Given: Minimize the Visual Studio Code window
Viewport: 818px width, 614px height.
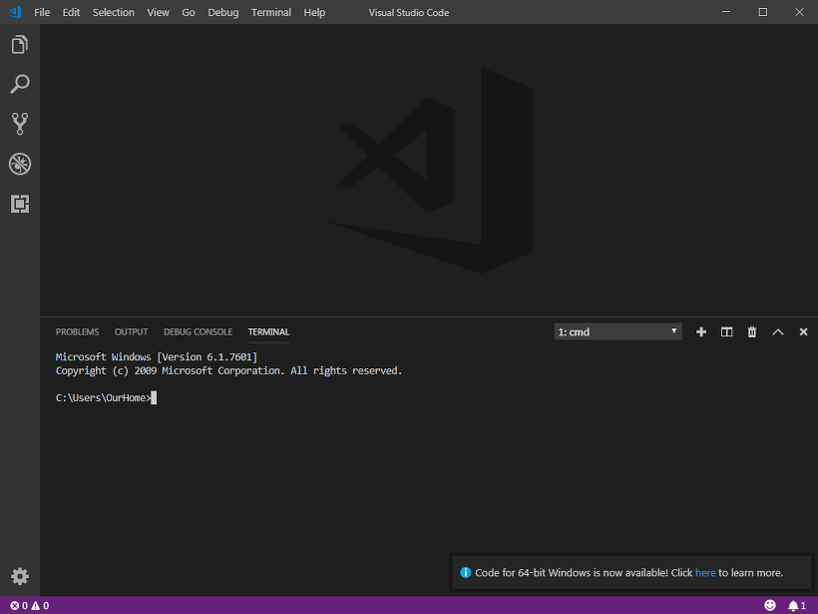Looking at the screenshot, I should [726, 12].
